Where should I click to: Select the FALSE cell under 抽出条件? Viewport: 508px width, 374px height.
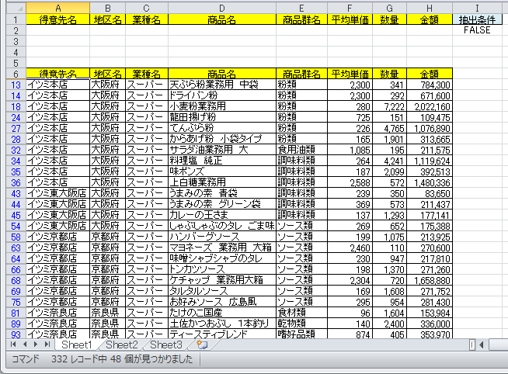(x=480, y=30)
